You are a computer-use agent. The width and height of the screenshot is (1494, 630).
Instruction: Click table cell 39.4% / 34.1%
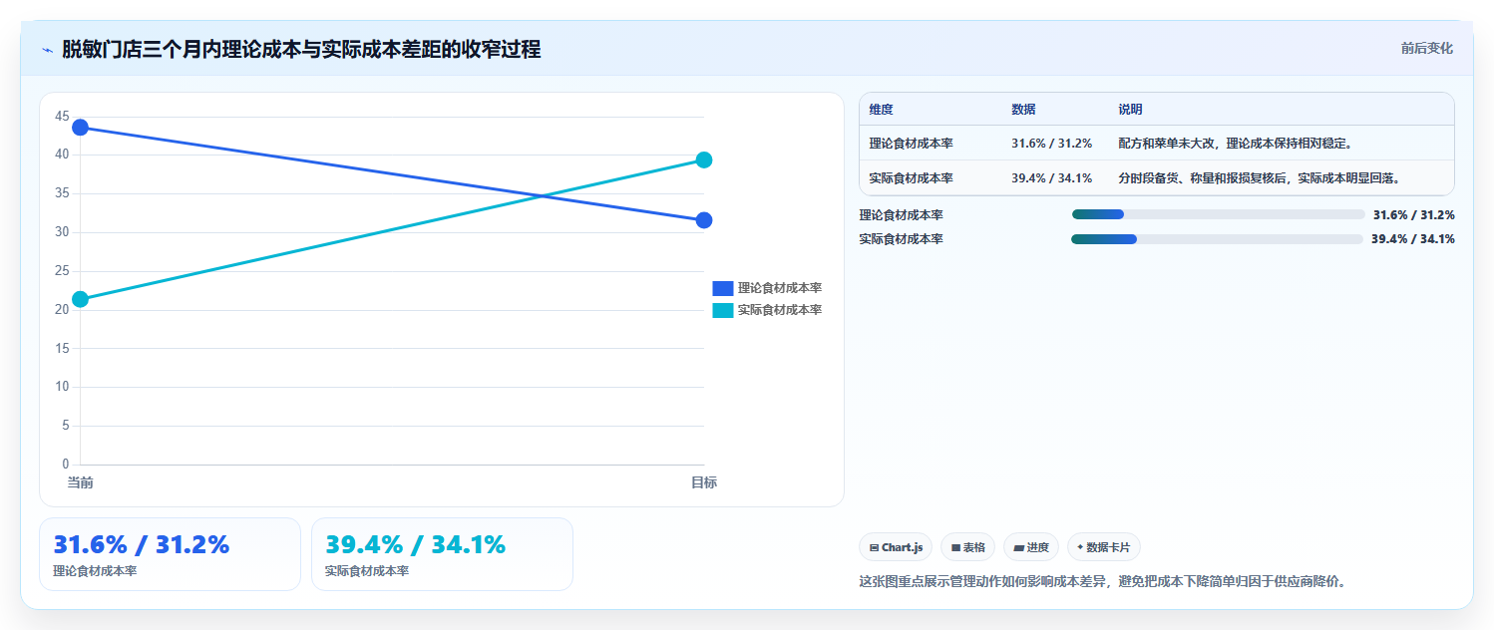point(1052,178)
